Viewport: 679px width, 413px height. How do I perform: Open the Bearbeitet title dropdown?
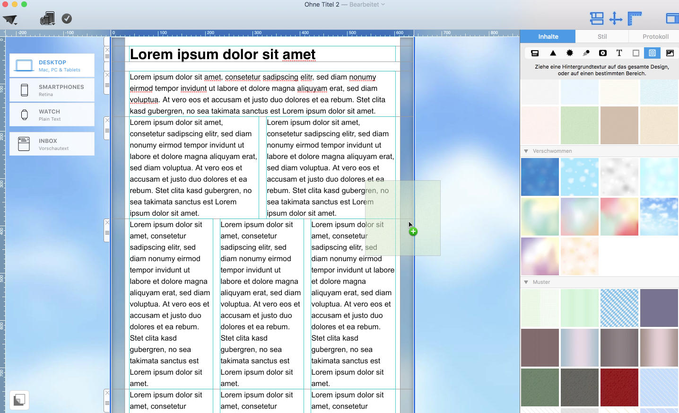click(367, 5)
